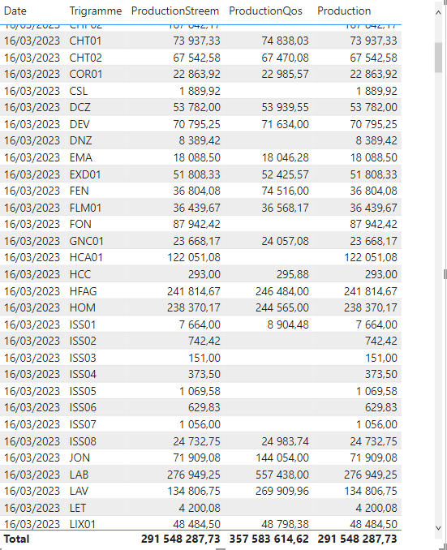Click the ProductionStreem column header
The image size is (447, 550).
(x=175, y=11)
